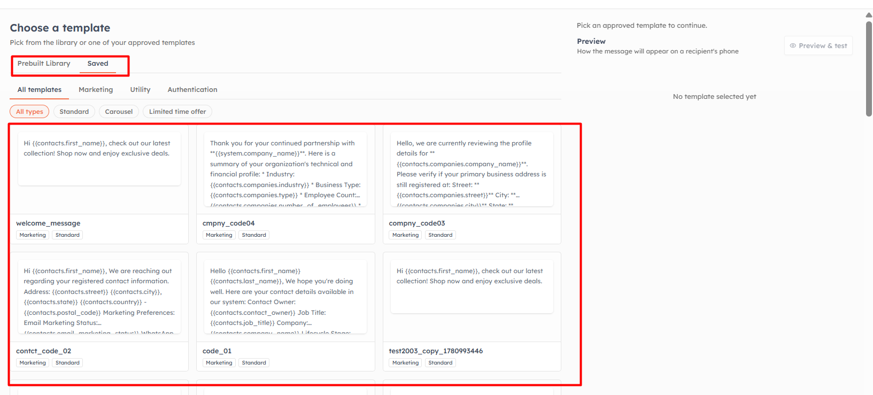Image resolution: width=873 pixels, height=395 pixels.
Task: Click the compny_code03 template name
Action: (417, 223)
